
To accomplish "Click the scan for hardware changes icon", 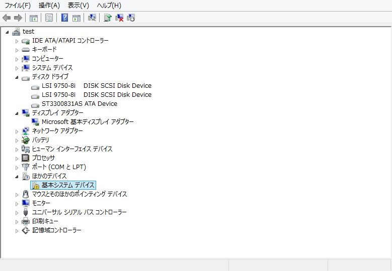I will point(92,18).
